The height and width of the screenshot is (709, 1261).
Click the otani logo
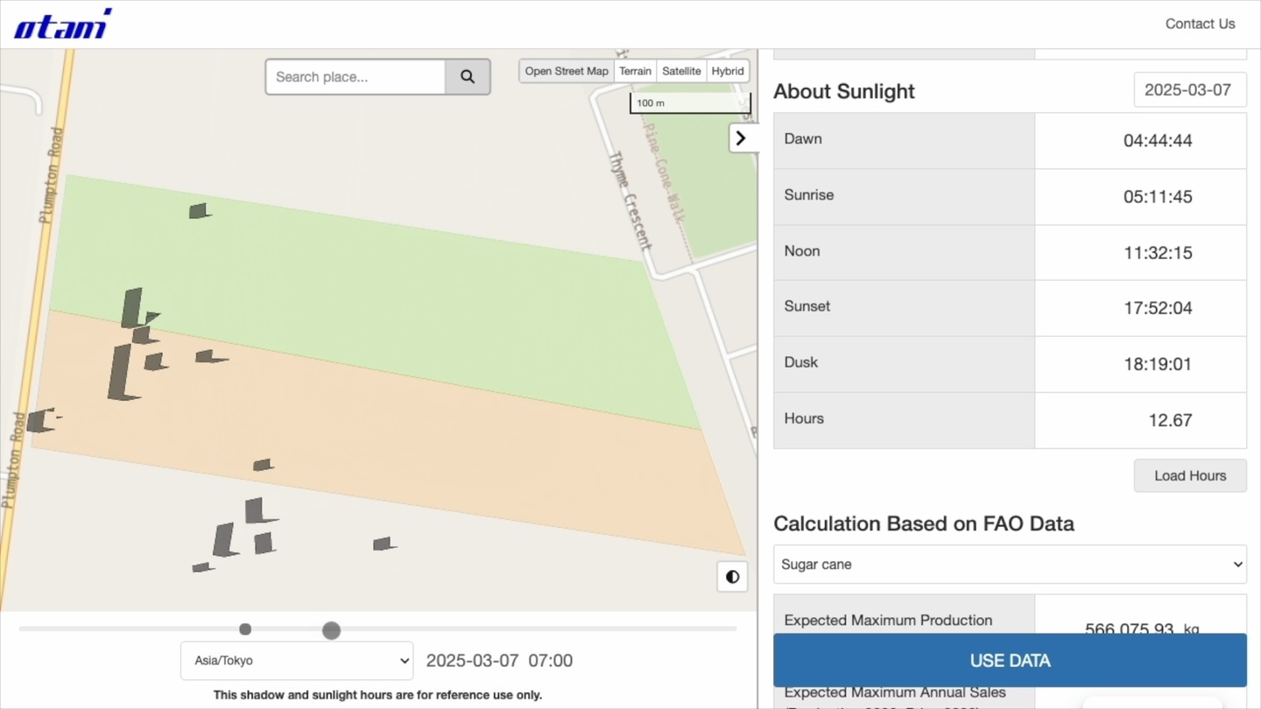pos(63,25)
